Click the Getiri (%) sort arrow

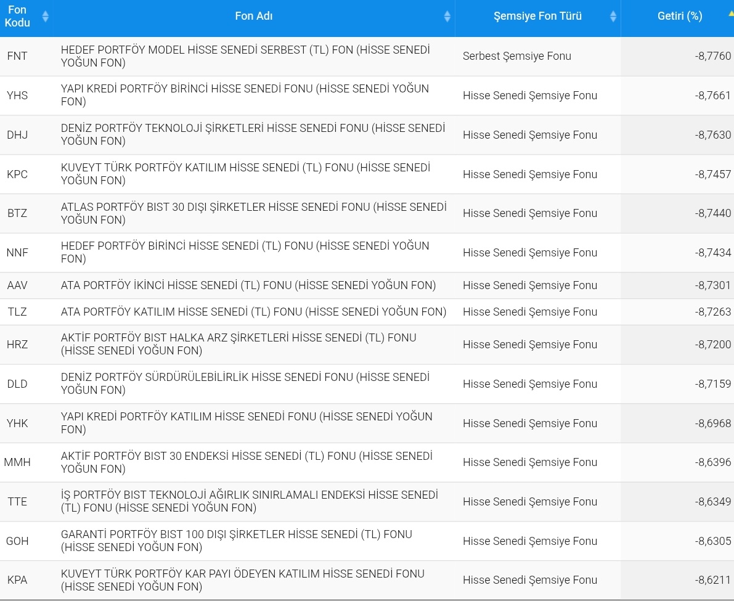(731, 14)
